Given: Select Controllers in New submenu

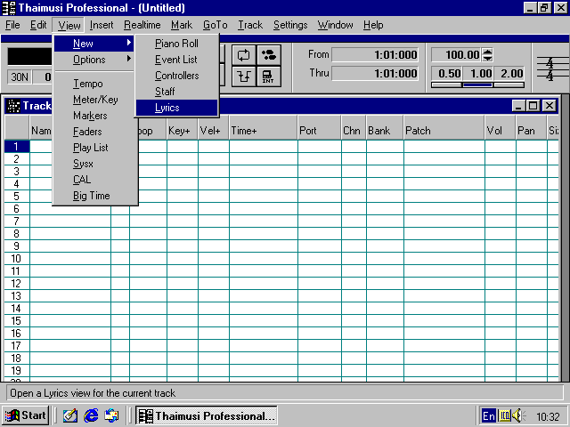Looking at the screenshot, I should click(x=176, y=76).
